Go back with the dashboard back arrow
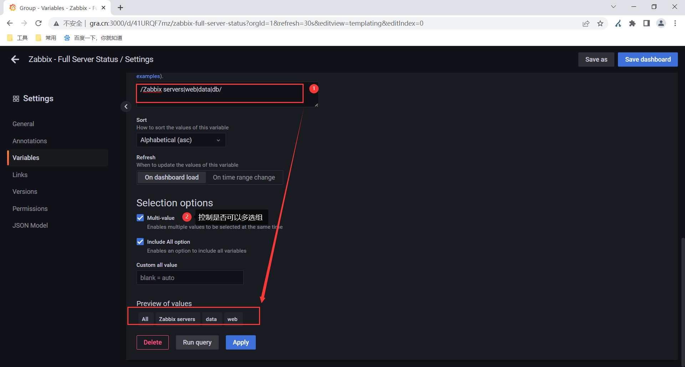685x367 pixels. tap(15, 60)
